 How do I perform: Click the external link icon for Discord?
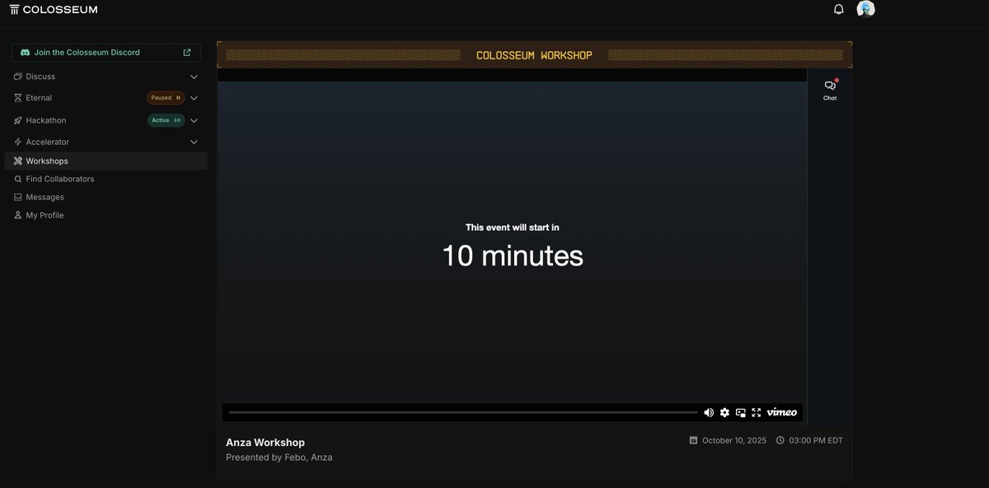click(x=187, y=52)
